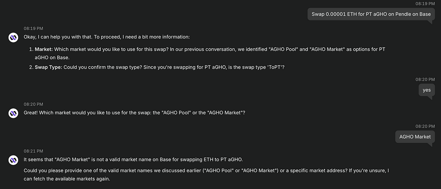Click the 08:19 PM timestamp above the user message
The width and height of the screenshot is (441, 189).
tap(425, 3)
